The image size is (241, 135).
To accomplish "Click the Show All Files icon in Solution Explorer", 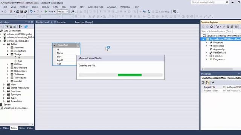I will 236,27.
